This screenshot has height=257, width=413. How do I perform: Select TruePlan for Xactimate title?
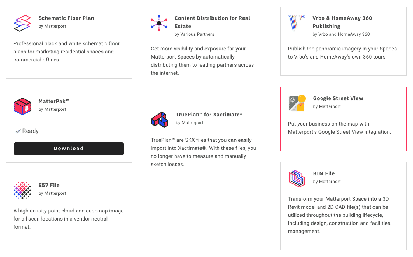(209, 115)
